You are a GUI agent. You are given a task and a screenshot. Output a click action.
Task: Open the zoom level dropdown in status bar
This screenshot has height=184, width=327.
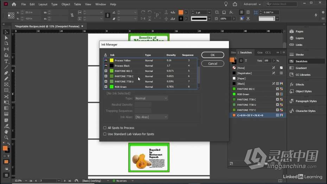point(26,181)
